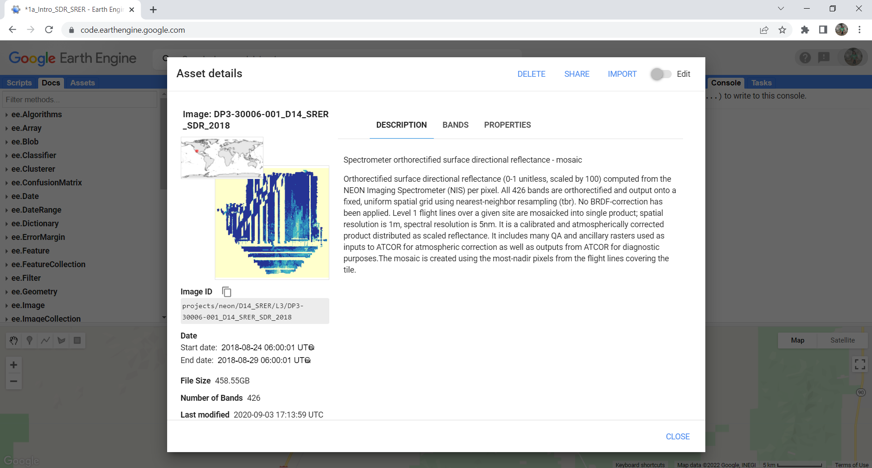
Task: Close the Asset details dialog
Action: point(678,437)
